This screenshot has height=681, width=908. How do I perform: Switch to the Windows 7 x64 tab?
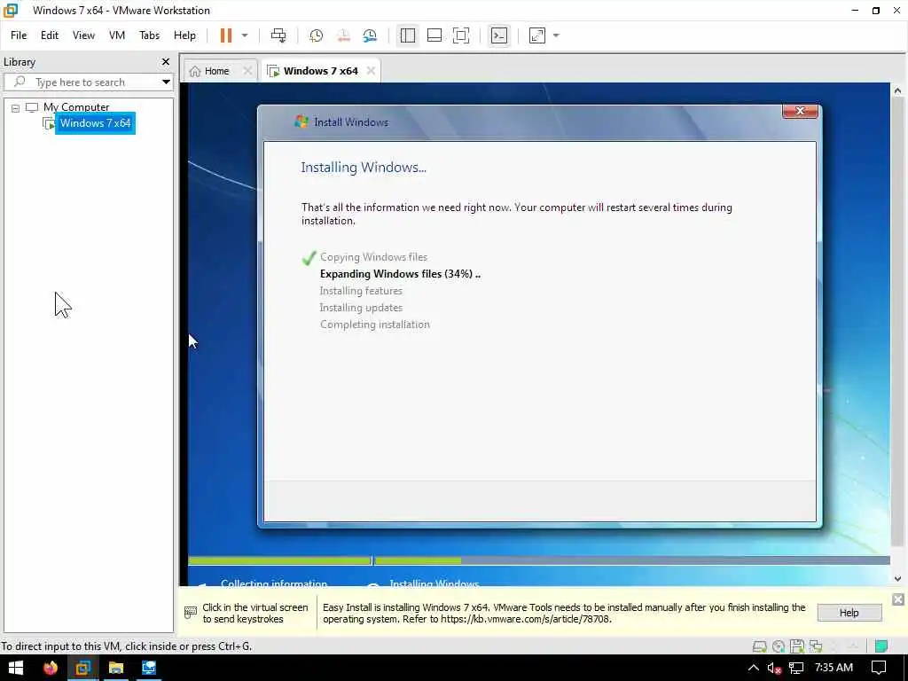tap(320, 71)
